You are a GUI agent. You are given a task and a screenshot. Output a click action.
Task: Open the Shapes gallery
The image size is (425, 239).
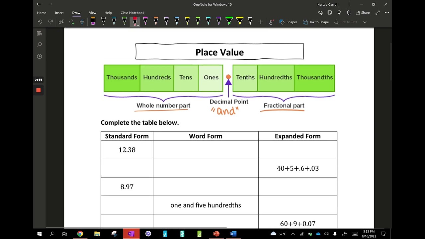point(288,22)
